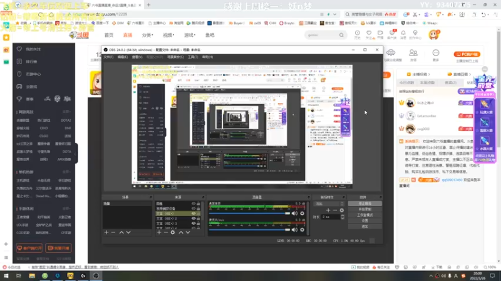The width and height of the screenshot is (501, 281).
Task: Click the user avatar in Douyu header
Action: [x=434, y=35]
